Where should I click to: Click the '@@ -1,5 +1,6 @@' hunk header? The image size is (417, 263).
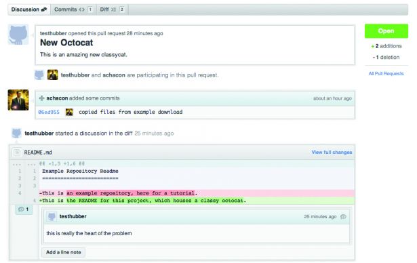point(62,164)
